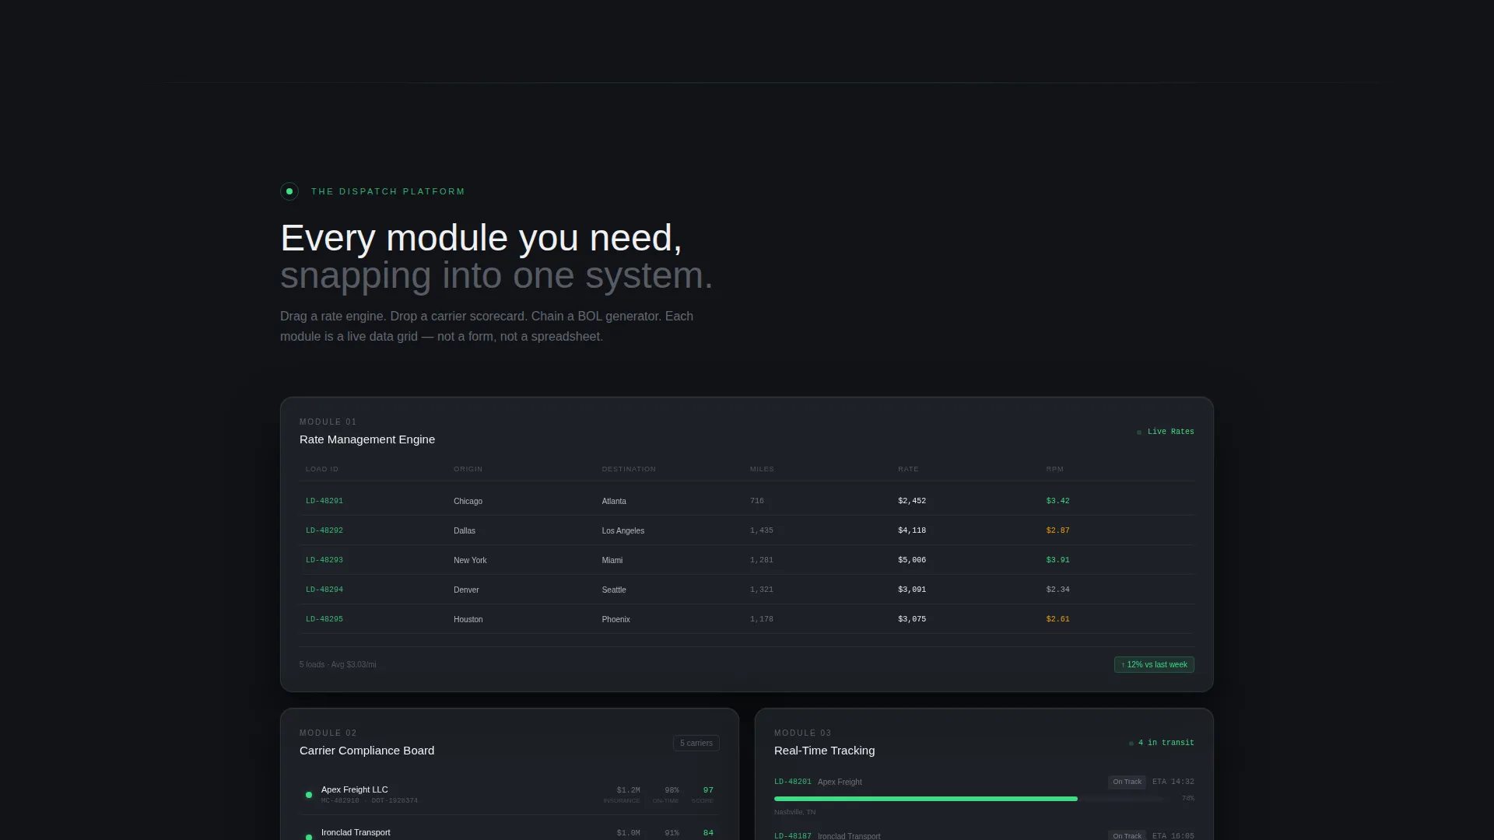Click the Ironclad Transport carrier name
The image size is (1494, 840).
(x=356, y=832)
